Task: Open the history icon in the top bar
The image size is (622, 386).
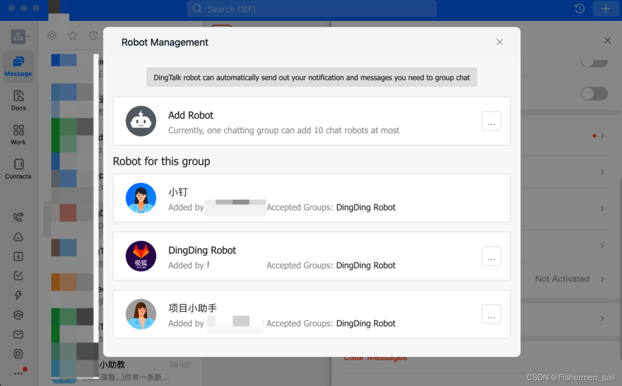Action: 579,9
